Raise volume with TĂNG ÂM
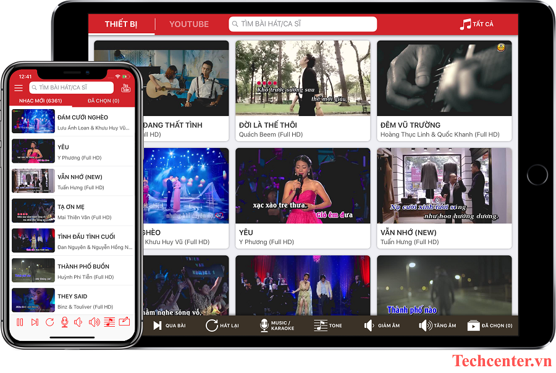 437,326
